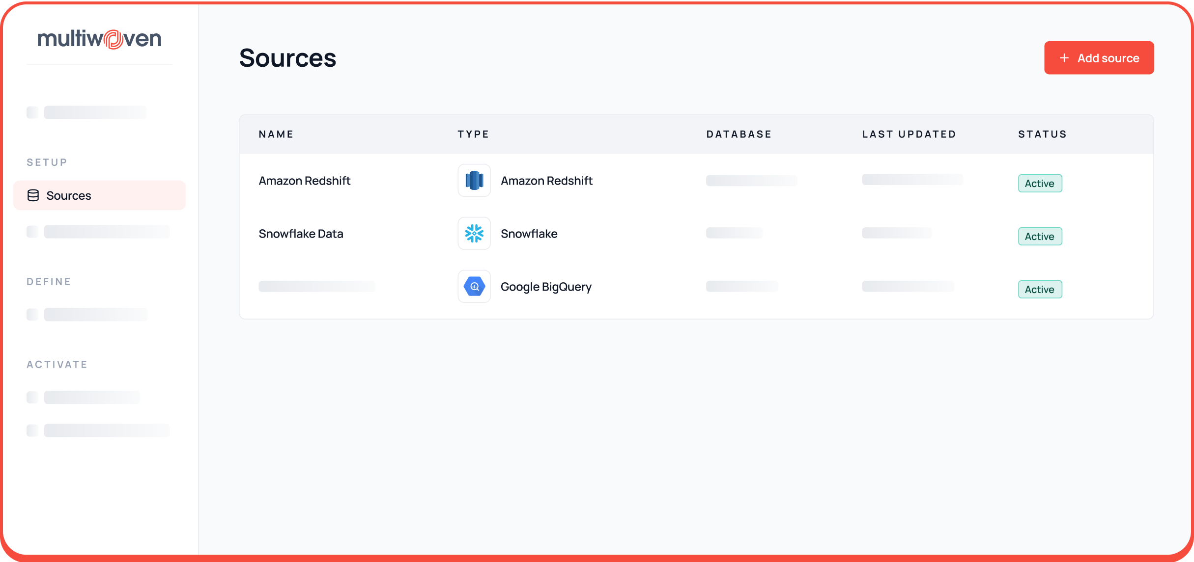Click the Snowflake connector icon
This screenshot has width=1194, height=562.
[x=474, y=234]
